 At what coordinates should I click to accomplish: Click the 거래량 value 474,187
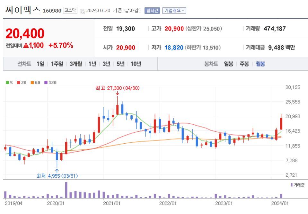tap(275, 29)
